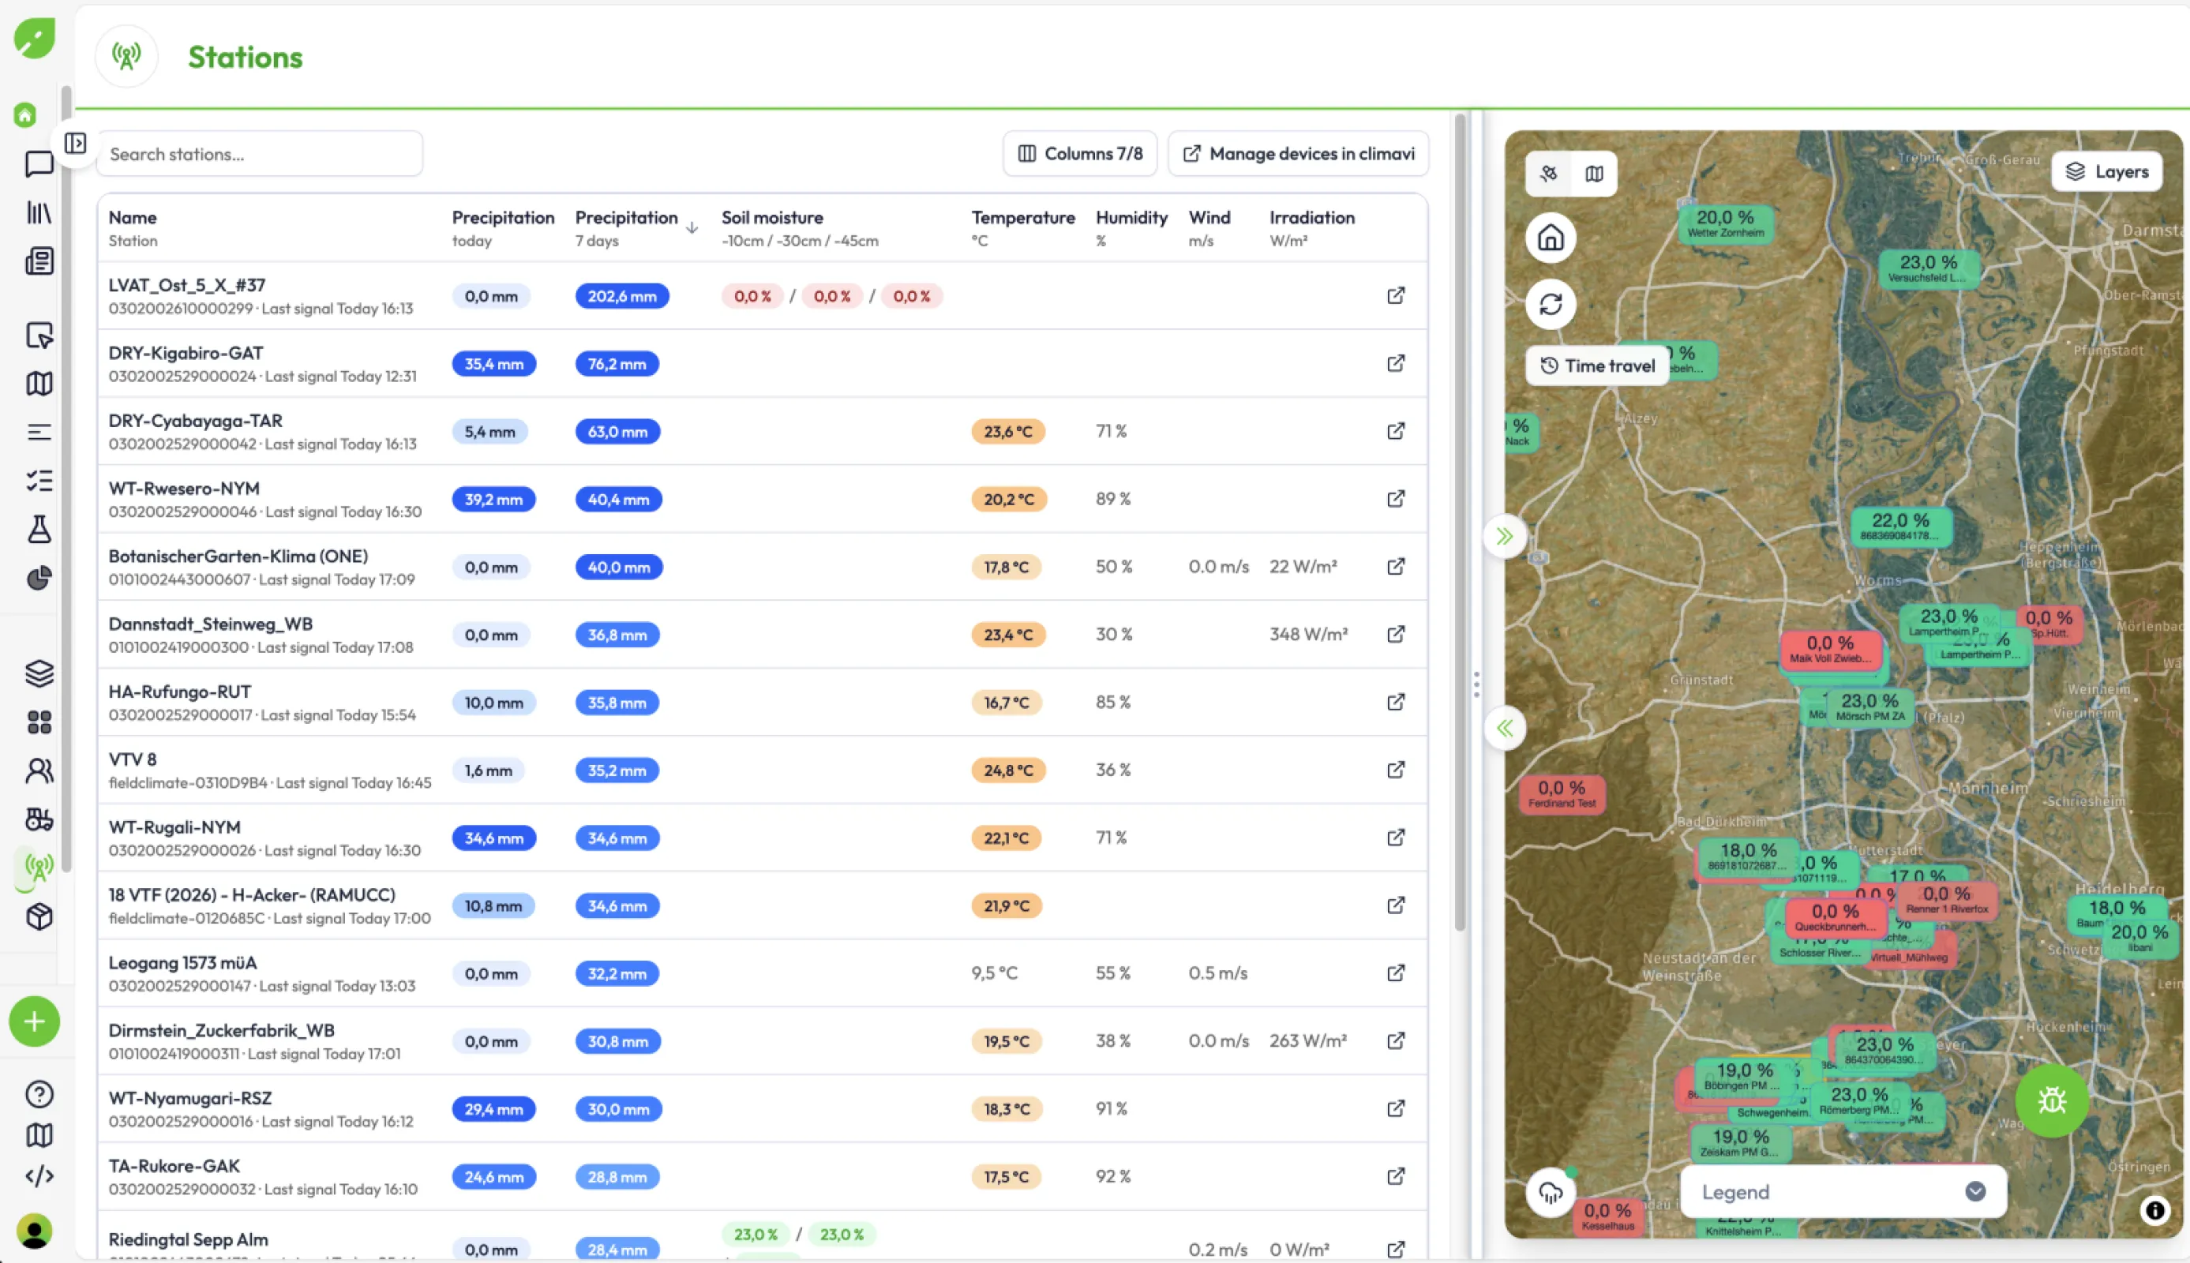2190x1263 pixels.
Task: Select the LVAT_Ost_5_X_#37 station row
Action: (763, 296)
